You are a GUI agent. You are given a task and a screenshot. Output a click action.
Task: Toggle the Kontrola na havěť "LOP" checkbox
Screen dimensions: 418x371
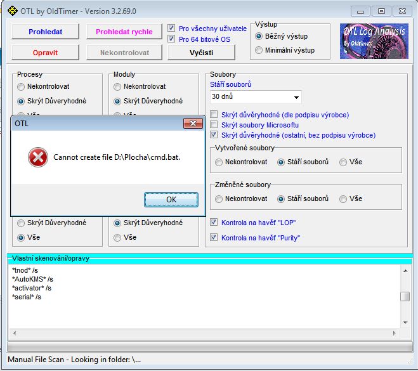pyautogui.click(x=214, y=222)
